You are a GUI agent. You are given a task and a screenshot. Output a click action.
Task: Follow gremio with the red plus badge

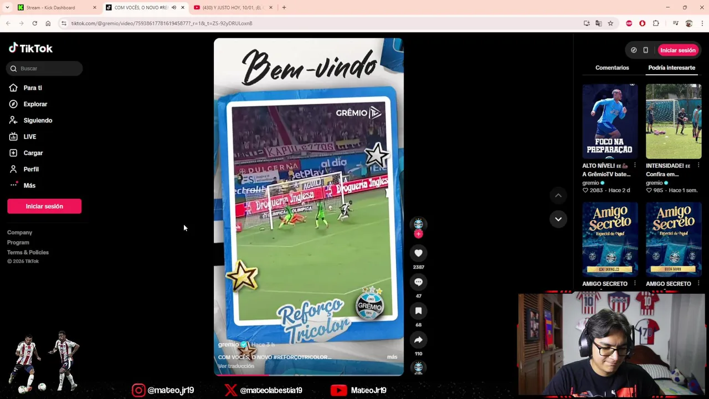(x=418, y=234)
